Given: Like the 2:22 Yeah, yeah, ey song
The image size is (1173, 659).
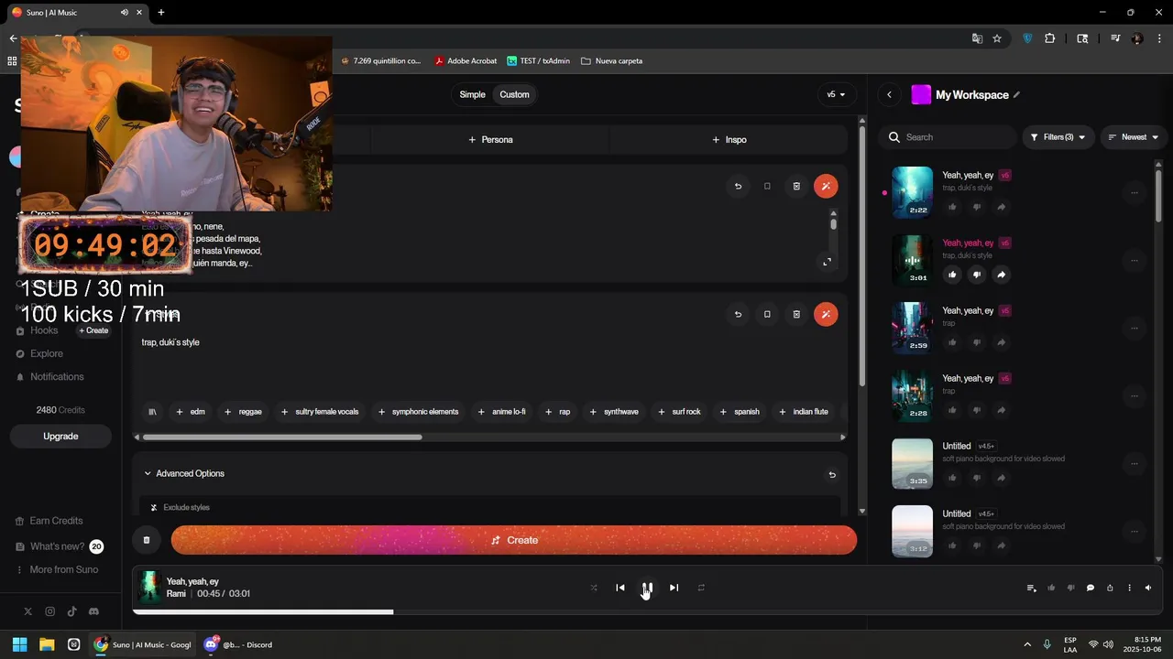Looking at the screenshot, I should click(x=952, y=207).
